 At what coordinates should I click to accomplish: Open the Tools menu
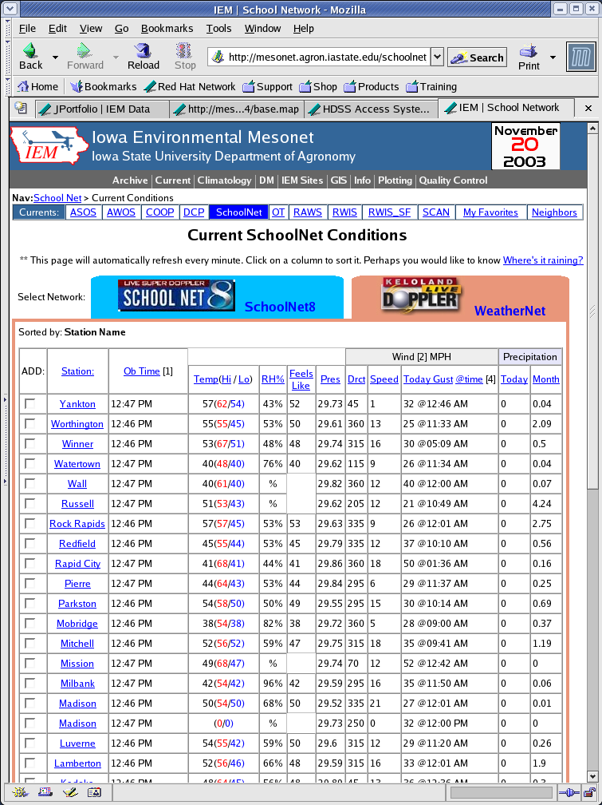219,29
